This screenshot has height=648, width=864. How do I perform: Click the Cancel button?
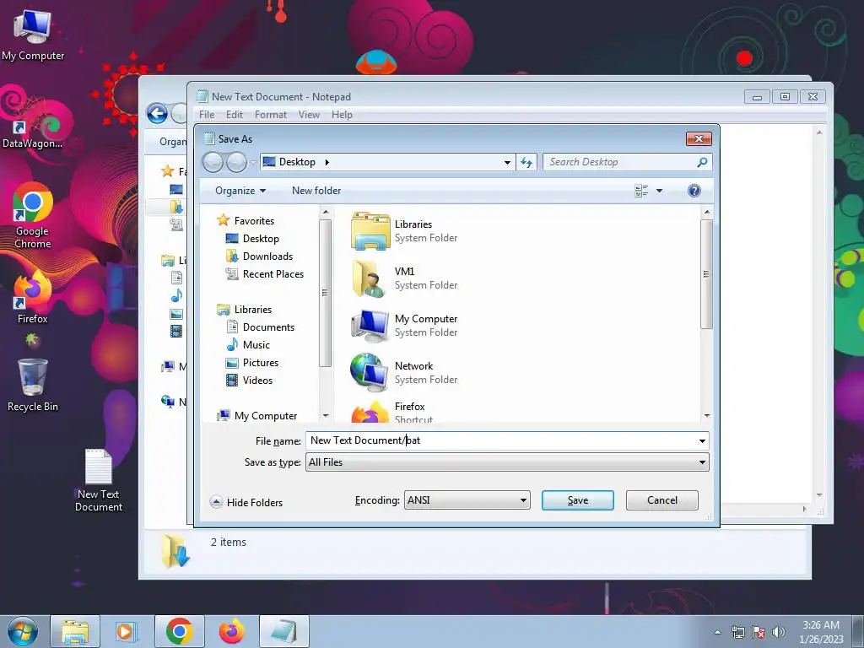pos(661,500)
